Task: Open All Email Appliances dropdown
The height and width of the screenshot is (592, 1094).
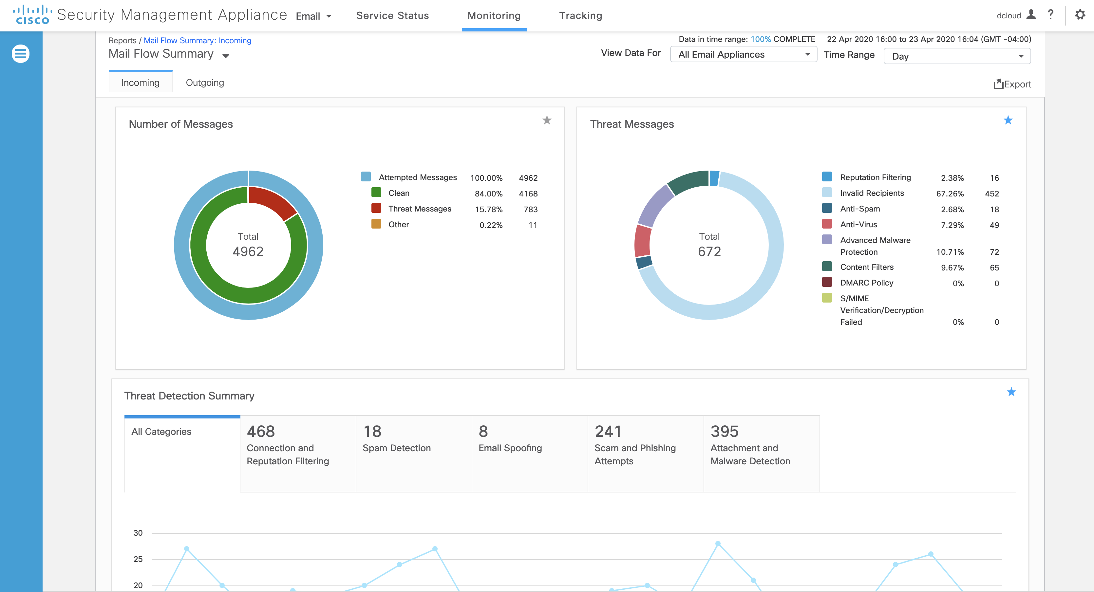Action: coord(743,54)
